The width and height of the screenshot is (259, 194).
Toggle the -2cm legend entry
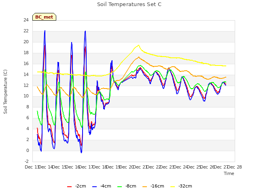(x=76, y=186)
